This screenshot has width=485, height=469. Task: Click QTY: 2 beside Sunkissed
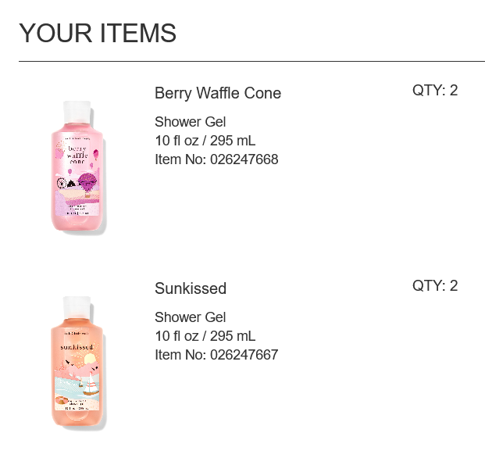pyautogui.click(x=434, y=285)
